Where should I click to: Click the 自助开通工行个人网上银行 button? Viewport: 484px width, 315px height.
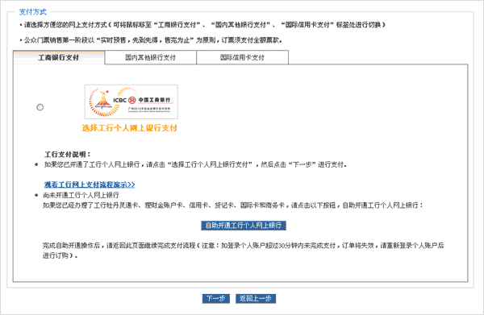tap(244, 226)
